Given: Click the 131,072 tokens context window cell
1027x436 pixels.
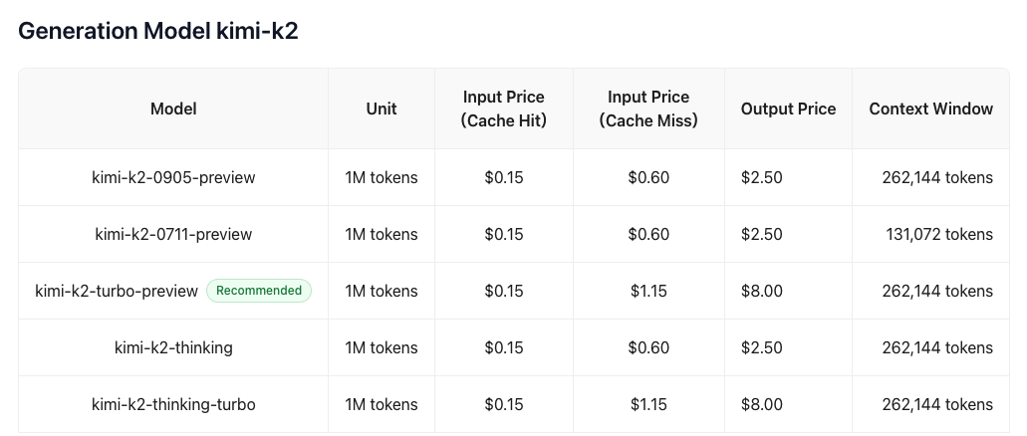Looking at the screenshot, I should coord(938,234).
